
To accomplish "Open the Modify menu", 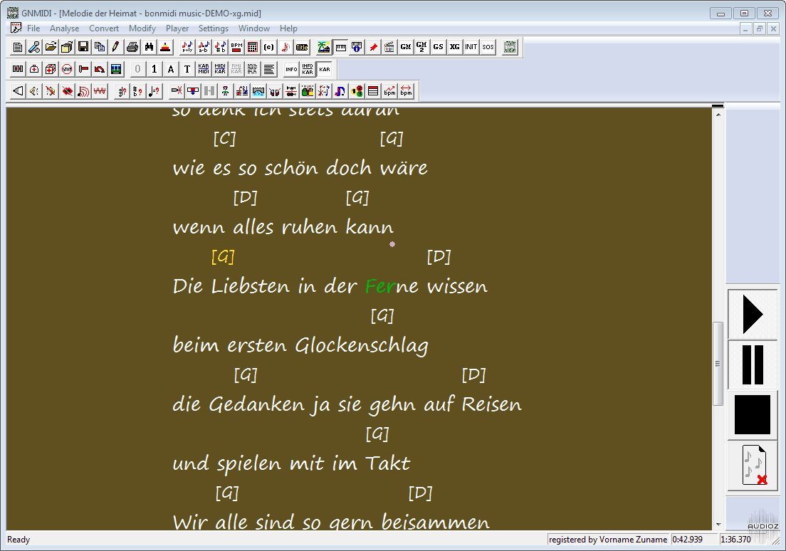I will (142, 28).
